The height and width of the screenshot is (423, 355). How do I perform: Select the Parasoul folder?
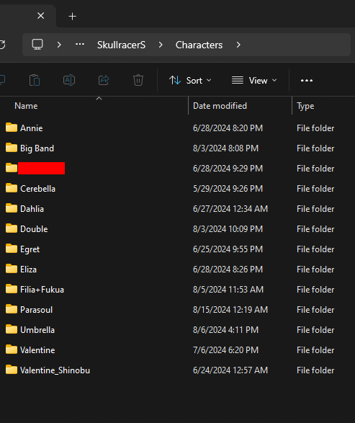coord(37,310)
